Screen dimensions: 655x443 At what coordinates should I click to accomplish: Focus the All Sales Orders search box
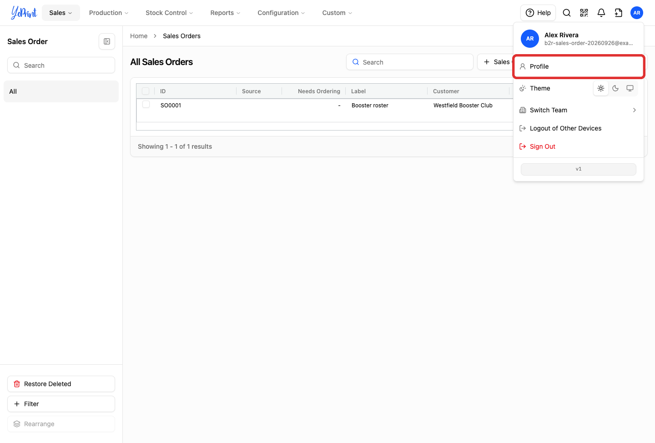[410, 62]
